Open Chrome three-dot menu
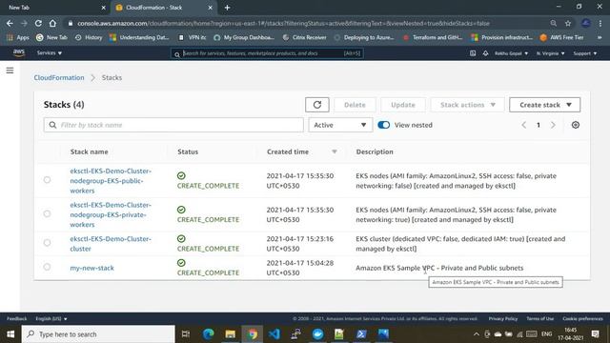This screenshot has height=343, width=610. click(x=601, y=23)
